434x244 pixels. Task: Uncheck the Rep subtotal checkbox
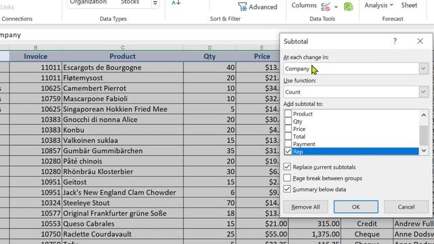click(x=288, y=151)
